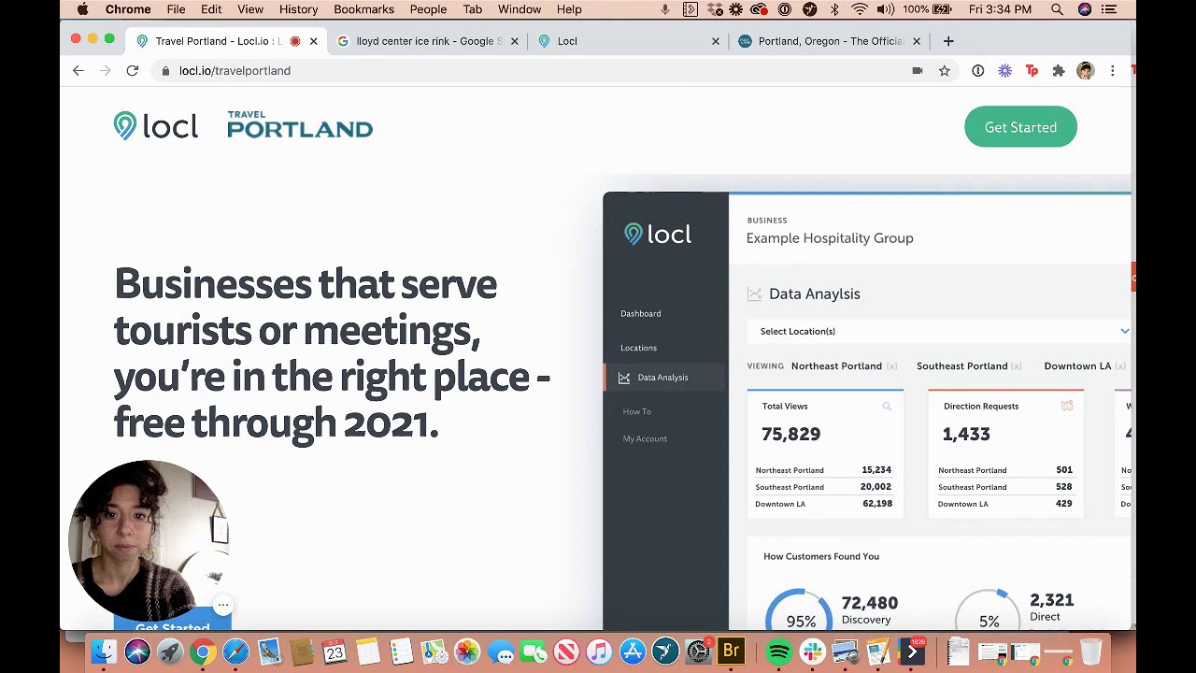This screenshot has height=673, width=1196.
Task: Click the red Tp extension icon
Action: 1032,71
